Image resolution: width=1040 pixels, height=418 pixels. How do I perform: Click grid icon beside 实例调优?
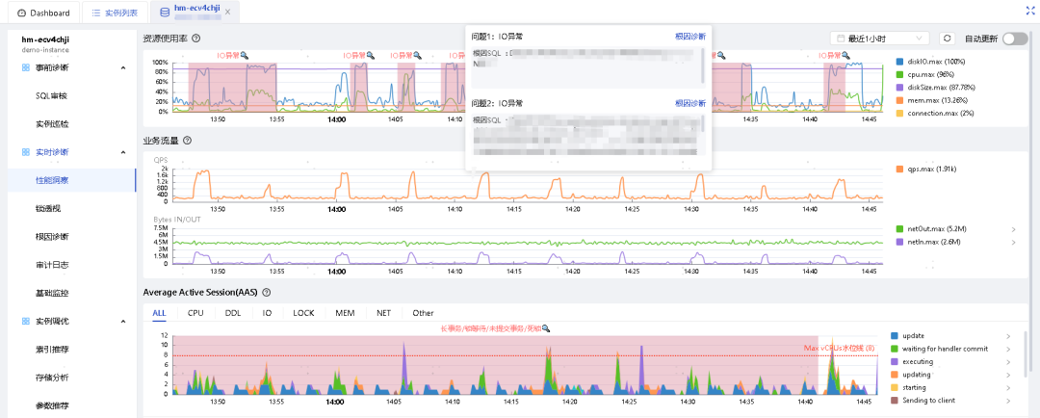tap(26, 321)
